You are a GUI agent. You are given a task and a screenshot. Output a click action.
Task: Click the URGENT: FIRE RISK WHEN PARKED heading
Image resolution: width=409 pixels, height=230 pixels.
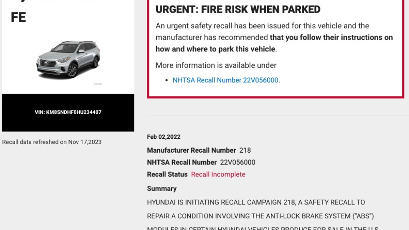[238, 10]
